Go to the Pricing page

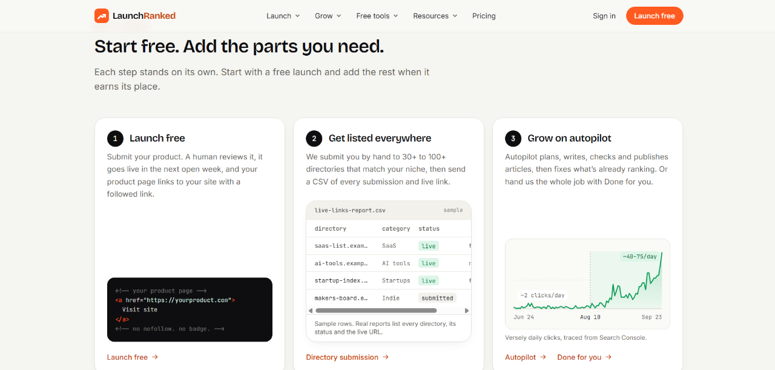[x=484, y=16]
